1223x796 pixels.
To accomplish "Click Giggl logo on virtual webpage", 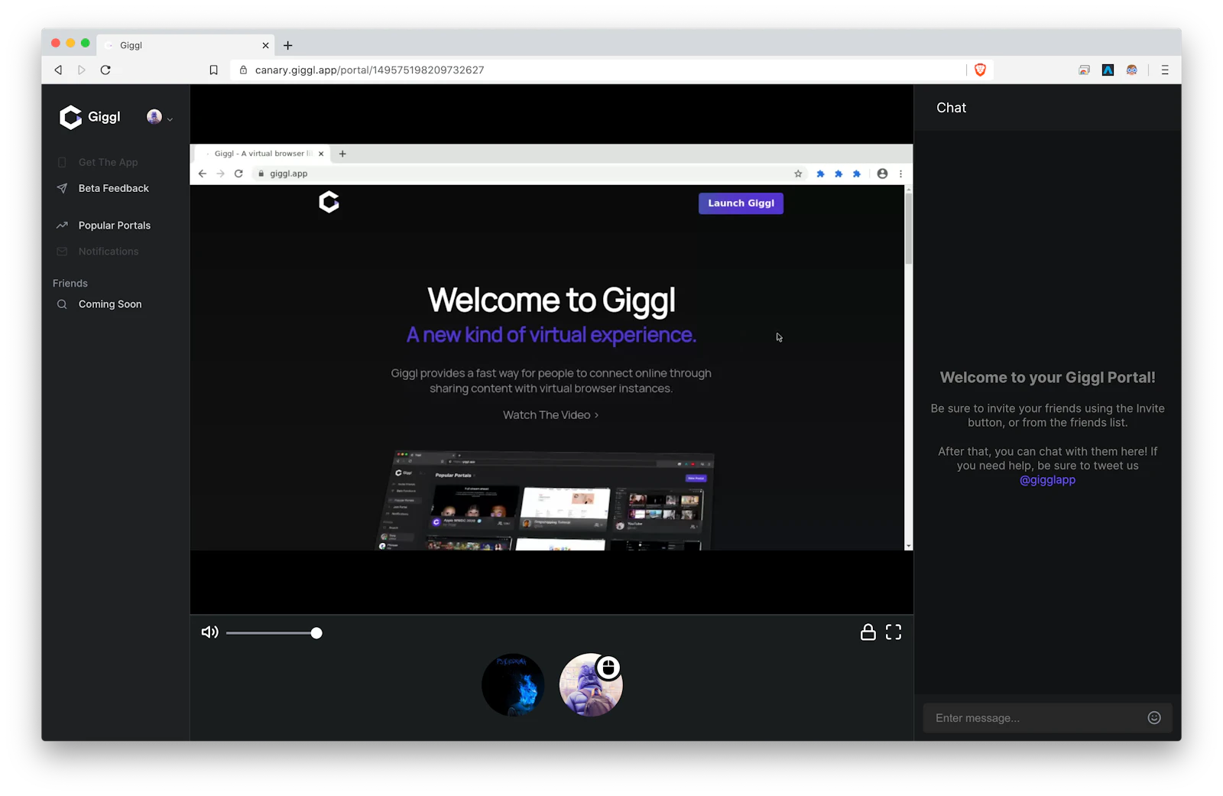I will tap(329, 203).
